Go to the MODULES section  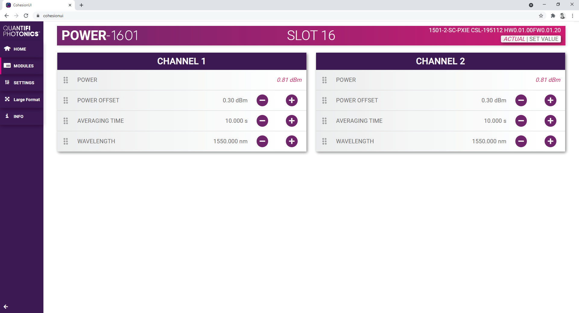tap(23, 66)
